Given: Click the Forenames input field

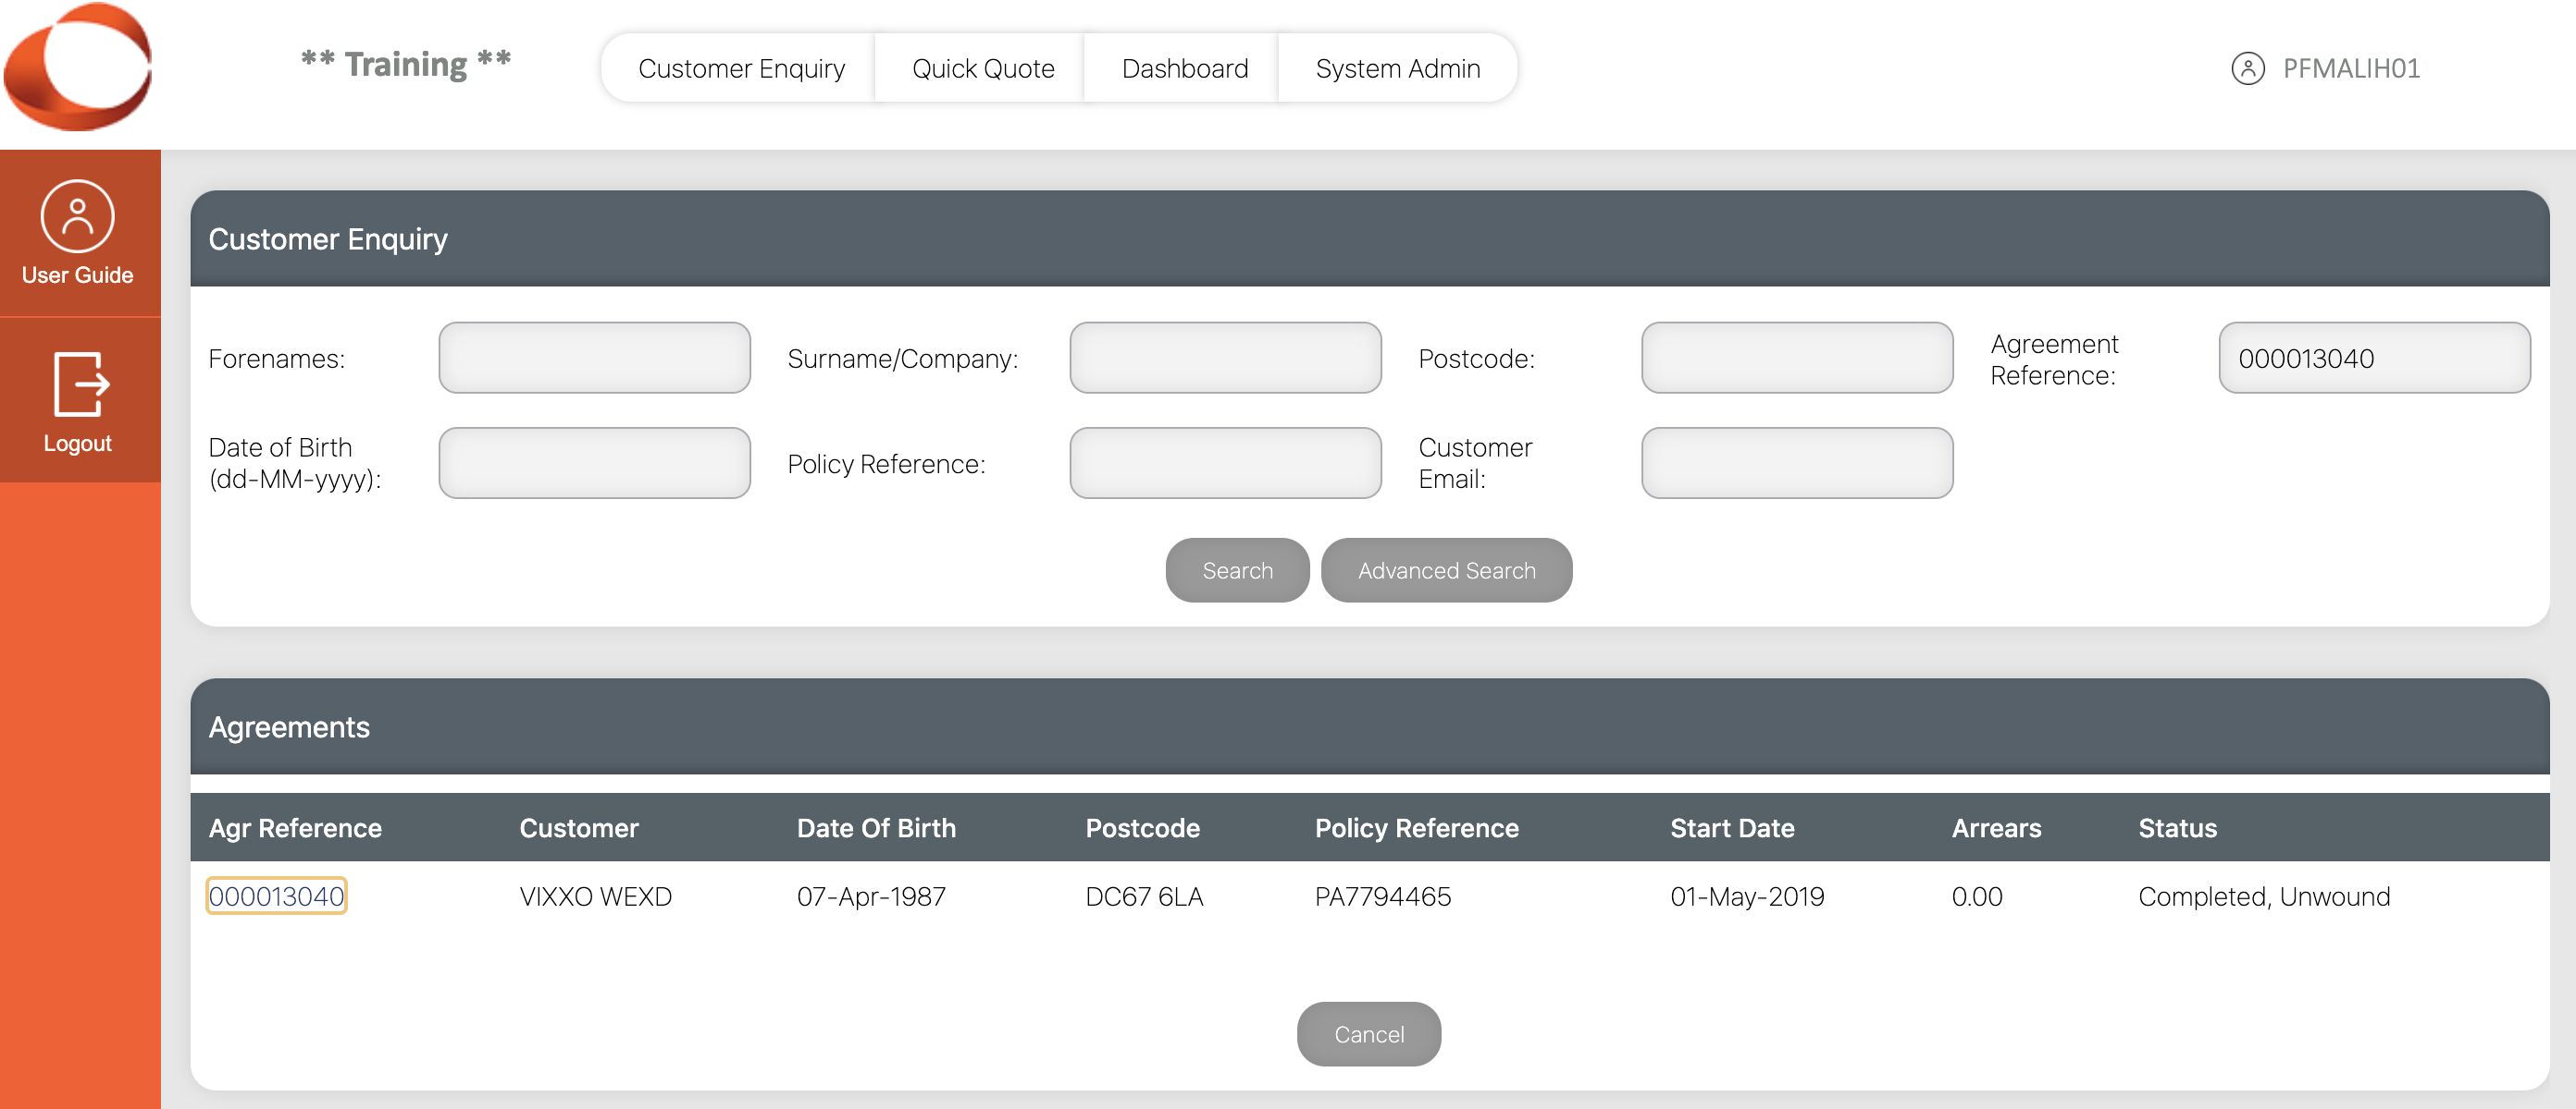Looking at the screenshot, I should 595,358.
